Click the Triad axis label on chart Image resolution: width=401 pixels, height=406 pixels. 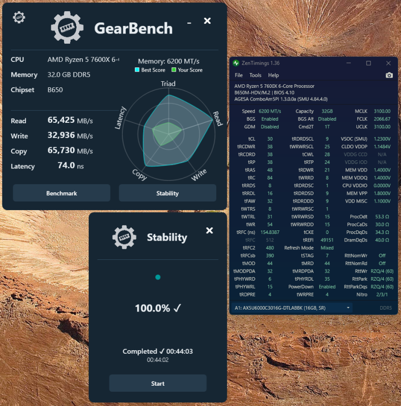(168, 84)
